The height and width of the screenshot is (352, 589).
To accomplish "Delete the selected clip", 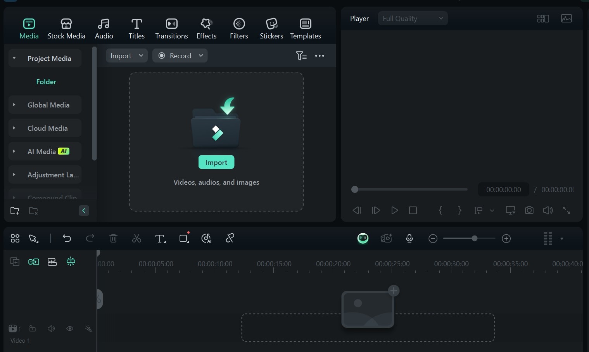I will pyautogui.click(x=113, y=238).
